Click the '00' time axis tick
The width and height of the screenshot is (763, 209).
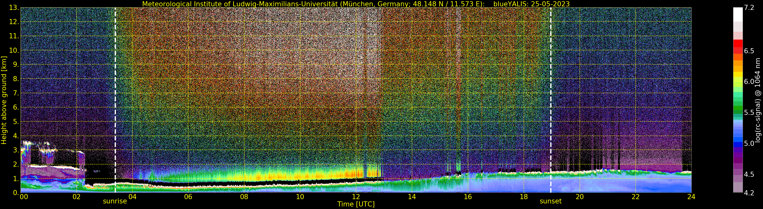tap(24, 197)
